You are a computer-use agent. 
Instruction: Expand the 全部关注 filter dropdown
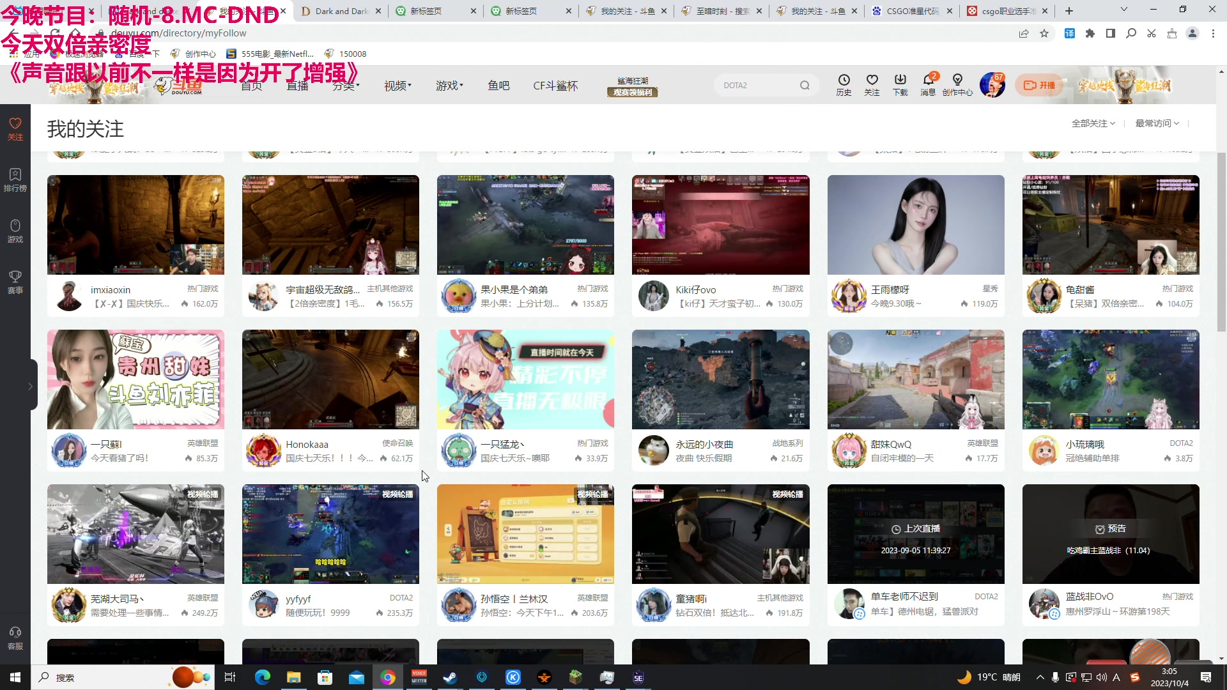click(1093, 123)
